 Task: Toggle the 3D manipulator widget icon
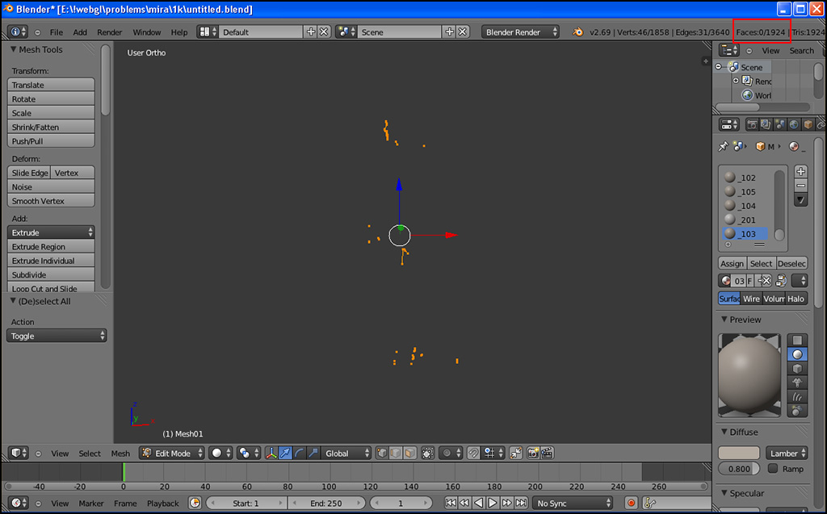tap(271, 453)
